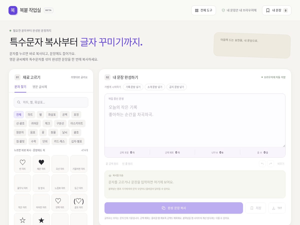Filter symbols by 화살표 category

point(52,114)
